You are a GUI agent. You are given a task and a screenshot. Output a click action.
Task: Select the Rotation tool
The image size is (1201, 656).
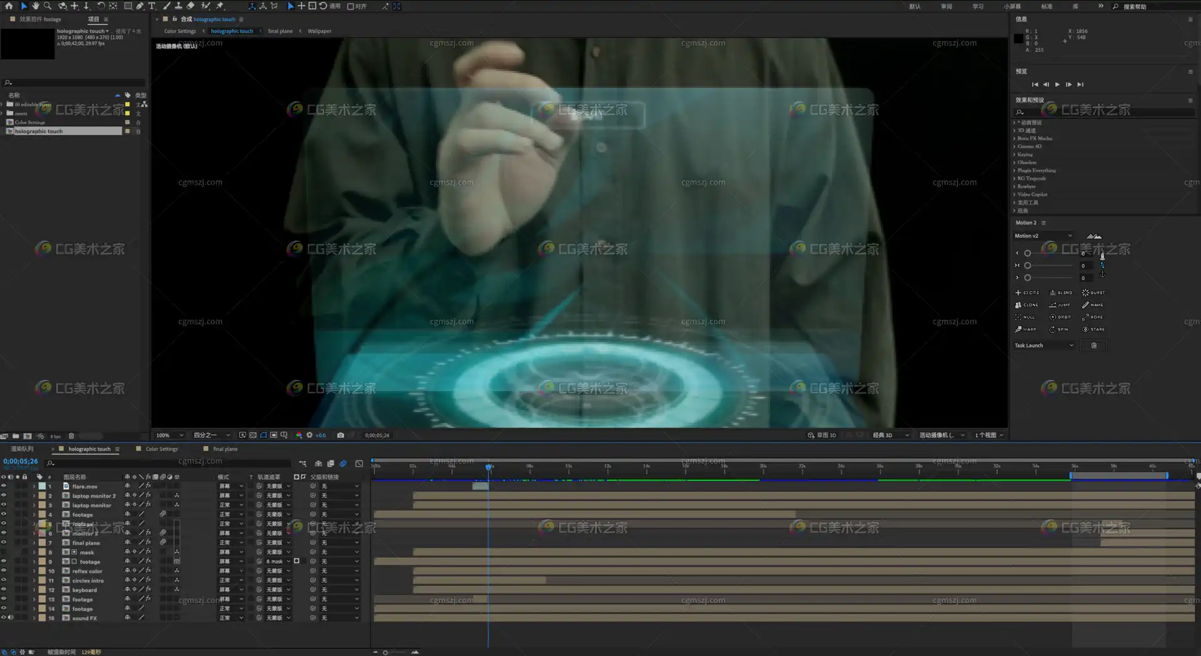point(101,6)
